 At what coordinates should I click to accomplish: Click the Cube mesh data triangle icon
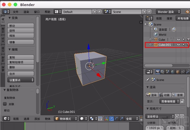[172, 39]
